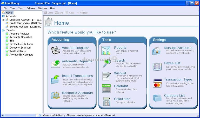Click the Manage Accounts folder icon
Viewport: 200px width, 118px height.
[157, 51]
